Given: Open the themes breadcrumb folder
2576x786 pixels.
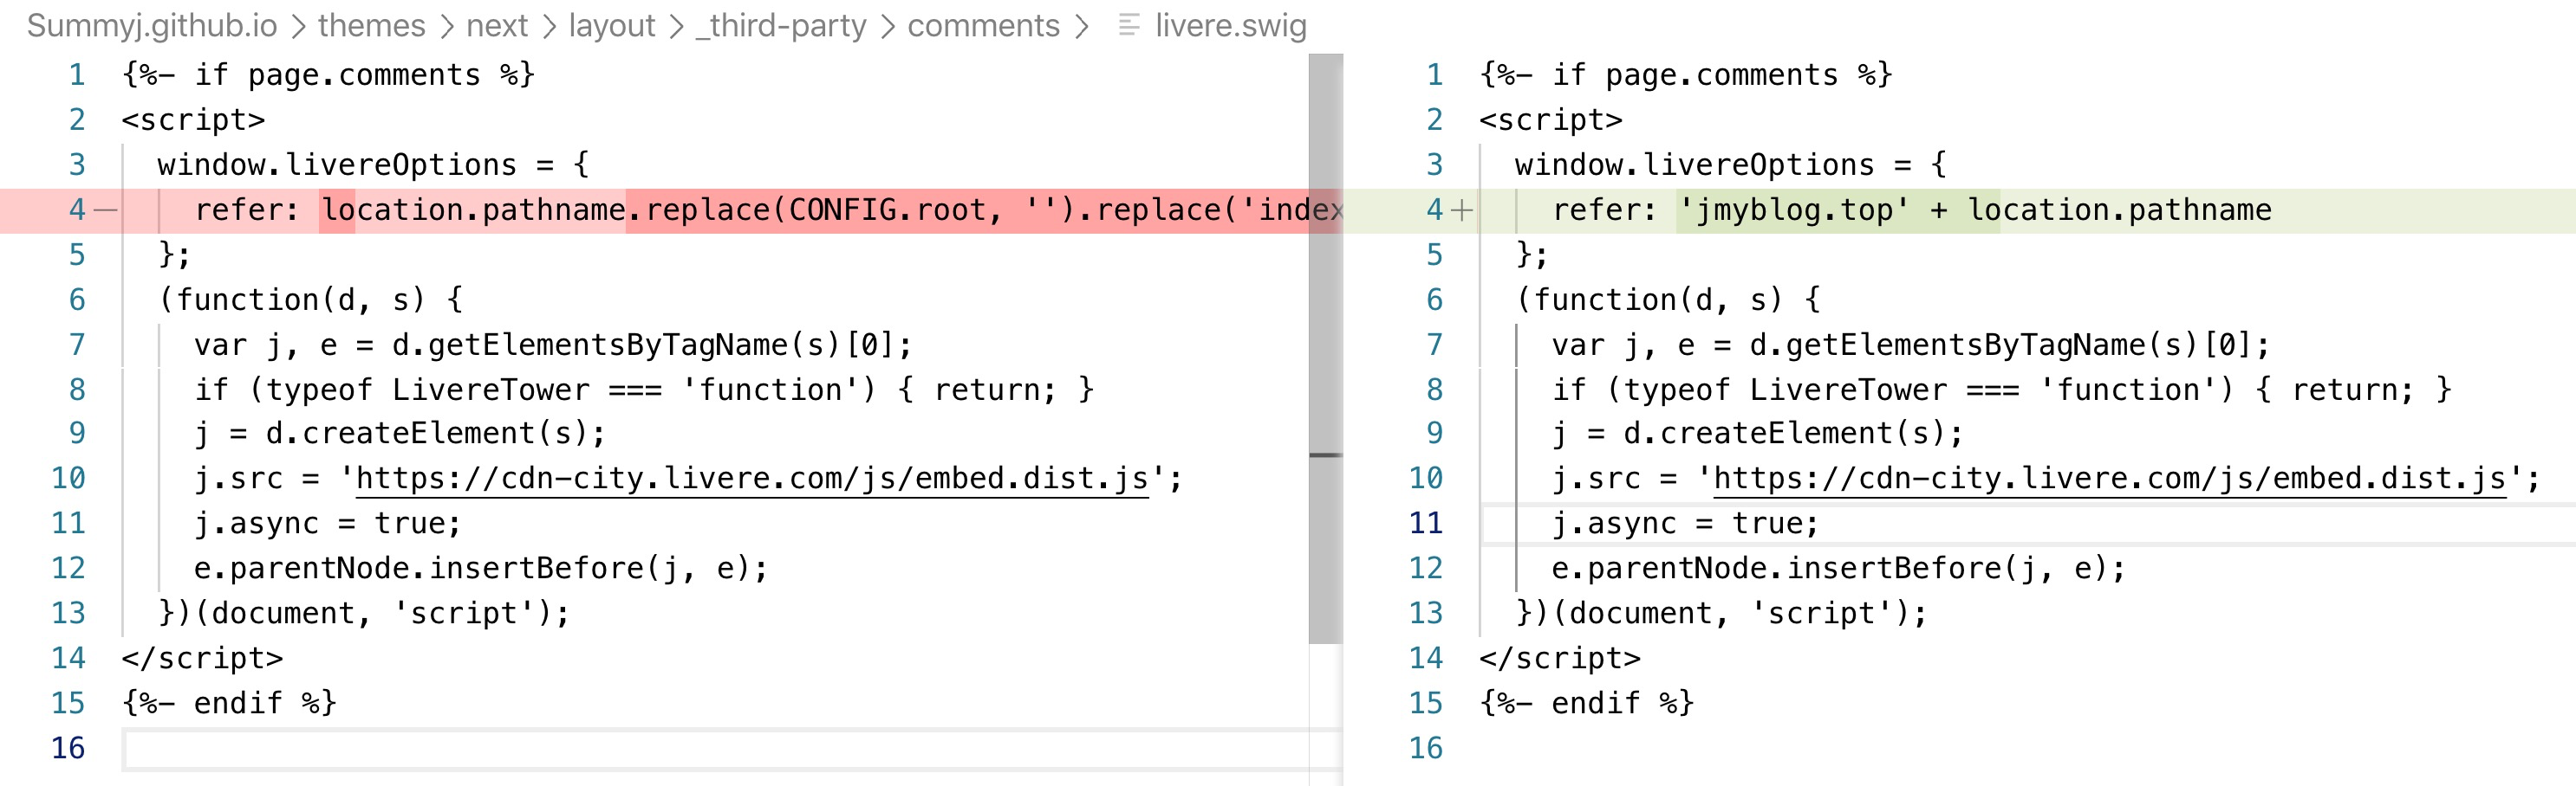Looking at the screenshot, I should (372, 25).
